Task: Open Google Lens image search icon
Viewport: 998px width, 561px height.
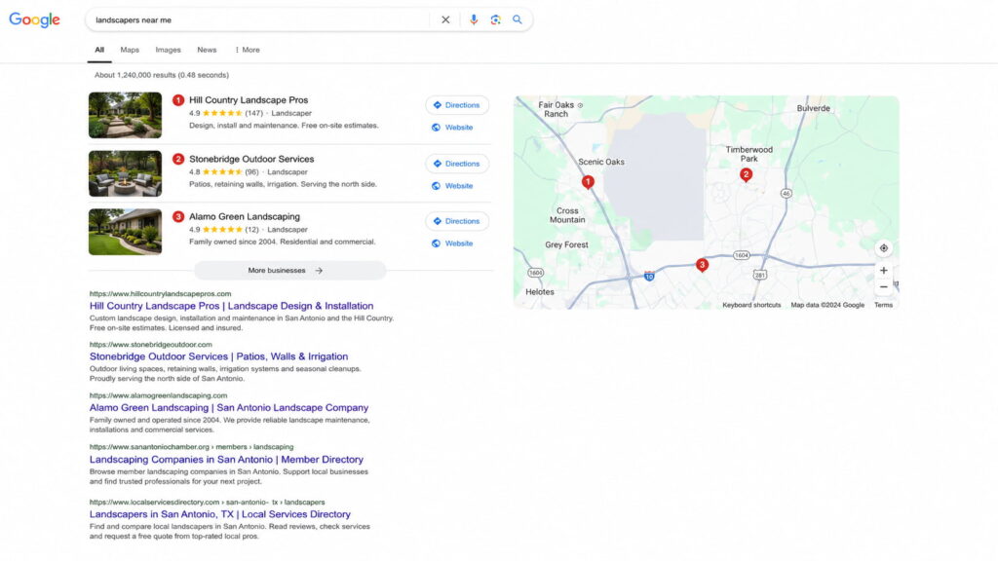Action: tap(495, 19)
